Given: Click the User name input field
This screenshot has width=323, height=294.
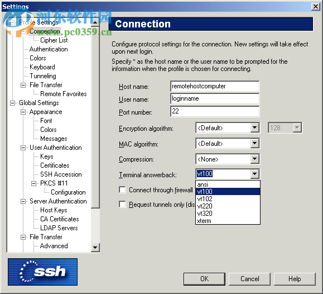Looking at the screenshot, I should click(x=215, y=99).
